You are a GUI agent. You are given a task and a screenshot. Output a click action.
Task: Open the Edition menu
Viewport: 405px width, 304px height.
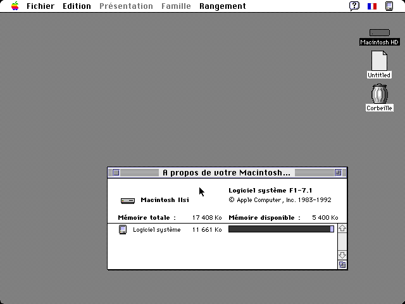pyautogui.click(x=77, y=6)
